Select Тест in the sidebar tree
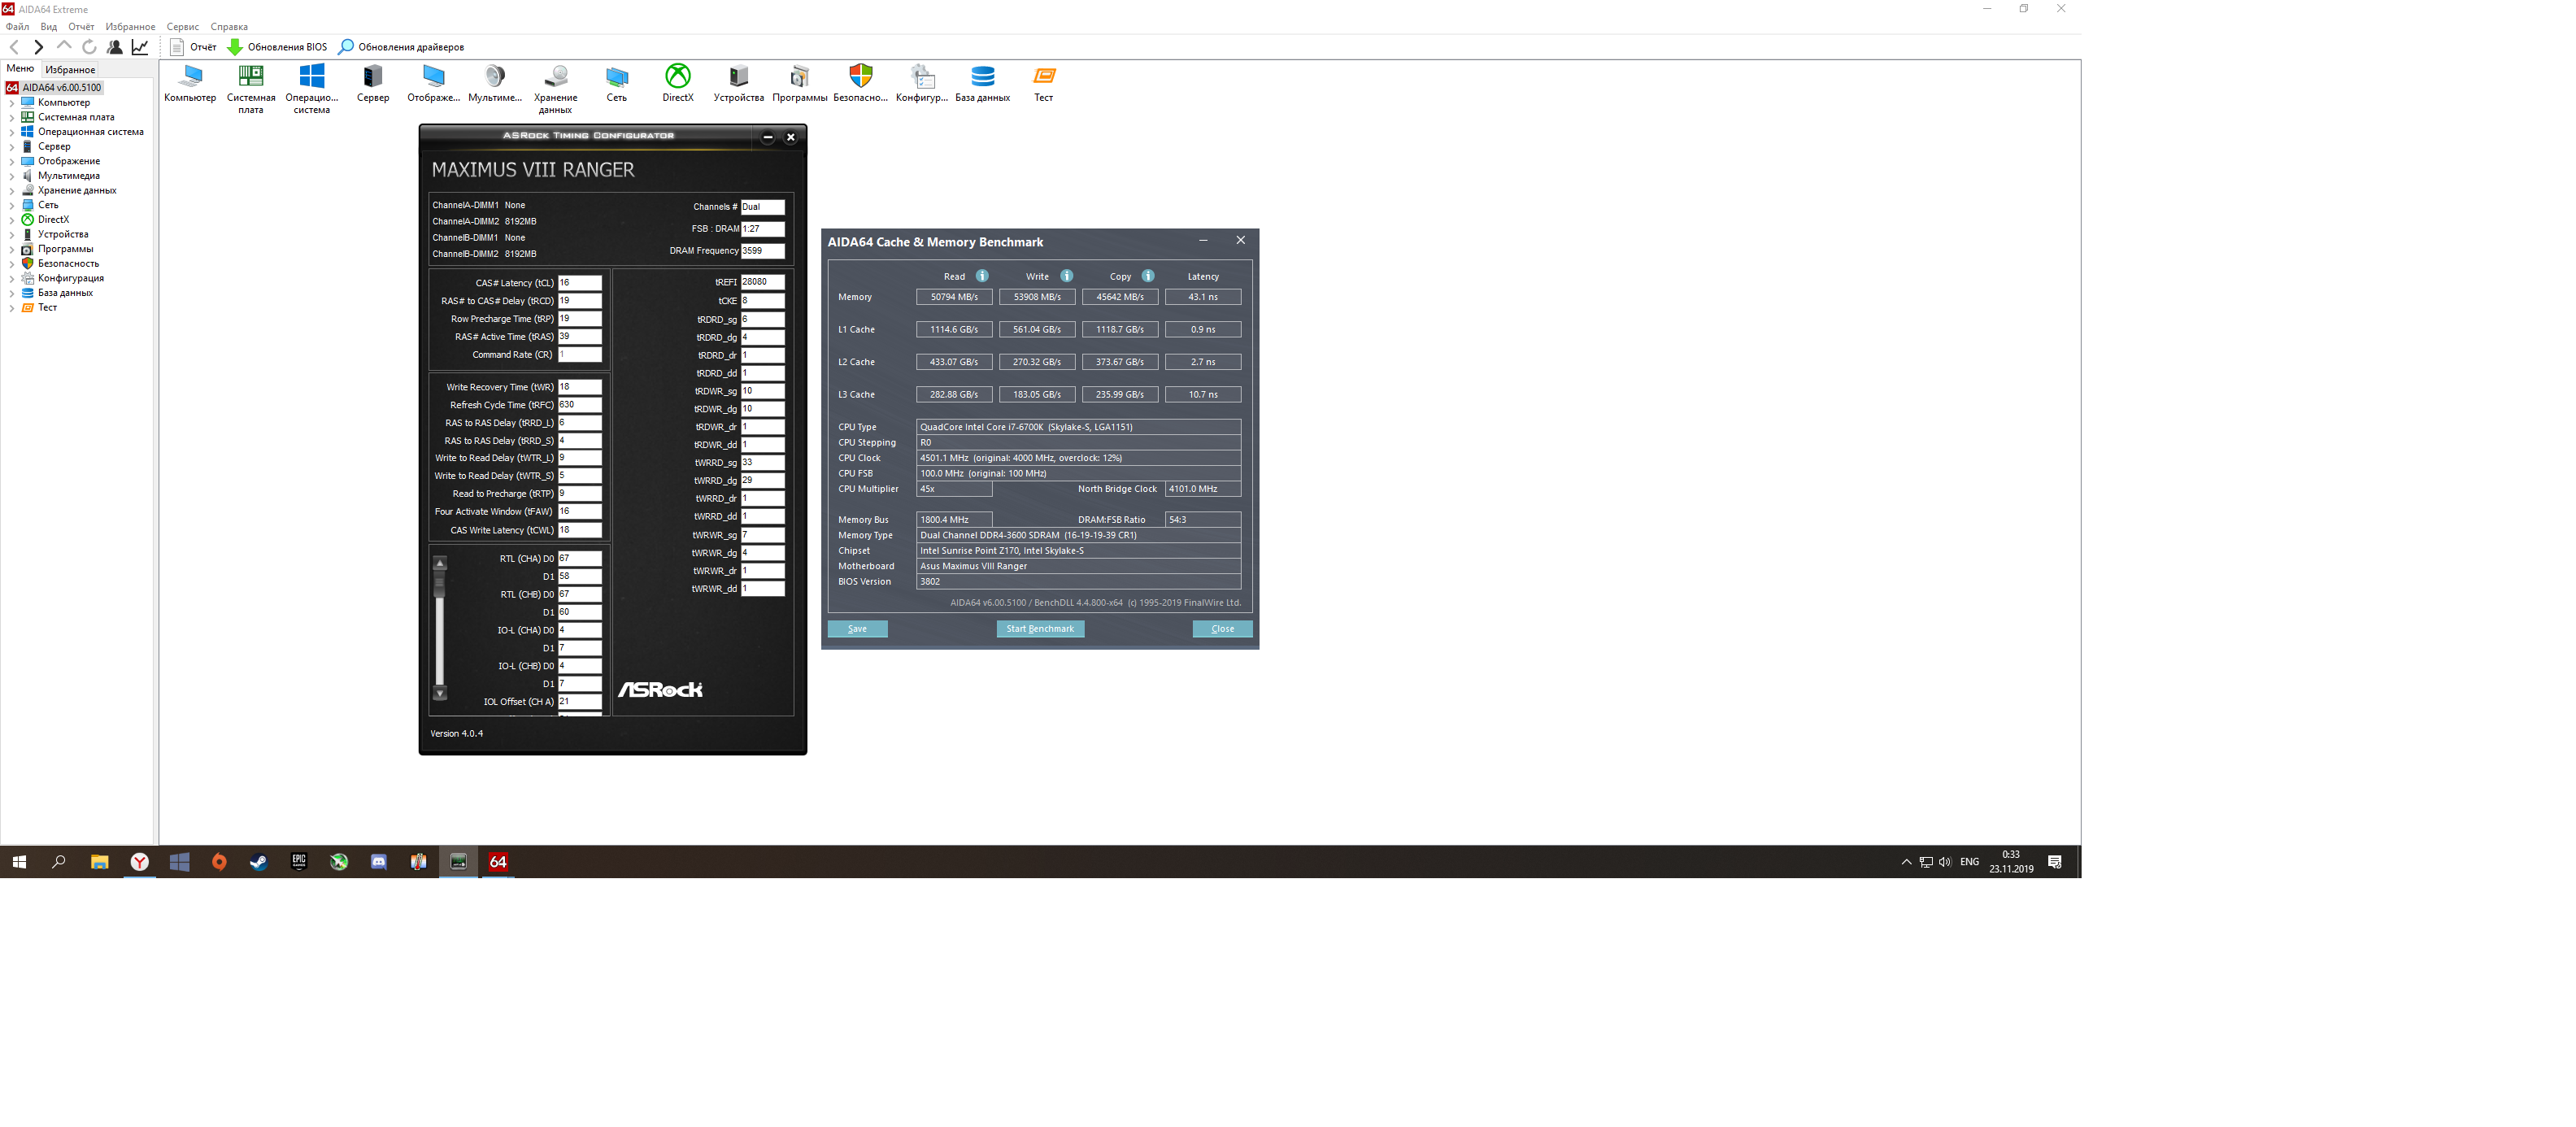 (47, 308)
